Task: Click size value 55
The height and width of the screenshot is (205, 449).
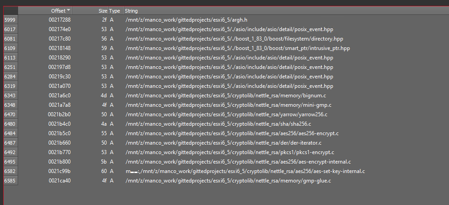Action: coord(104,133)
